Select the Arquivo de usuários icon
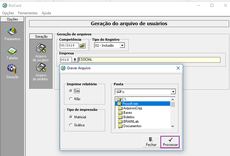The height and width of the screenshot is (156, 230). pos(41,48)
